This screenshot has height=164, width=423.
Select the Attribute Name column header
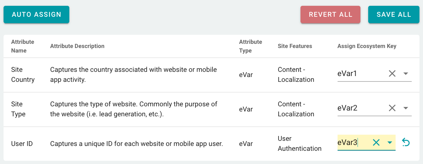[23, 46]
